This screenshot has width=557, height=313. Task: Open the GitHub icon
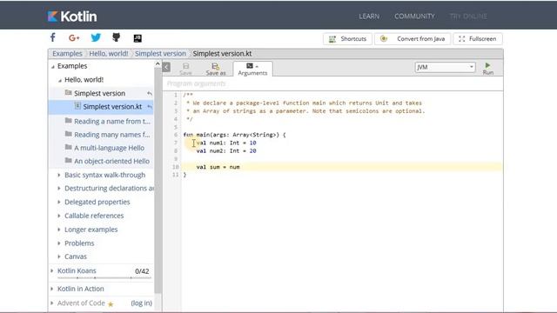[116, 37]
